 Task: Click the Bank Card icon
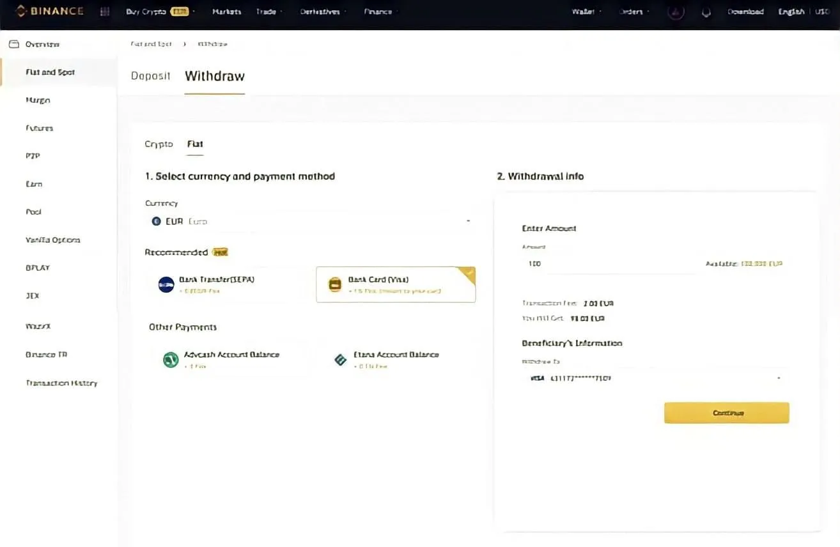pos(335,285)
